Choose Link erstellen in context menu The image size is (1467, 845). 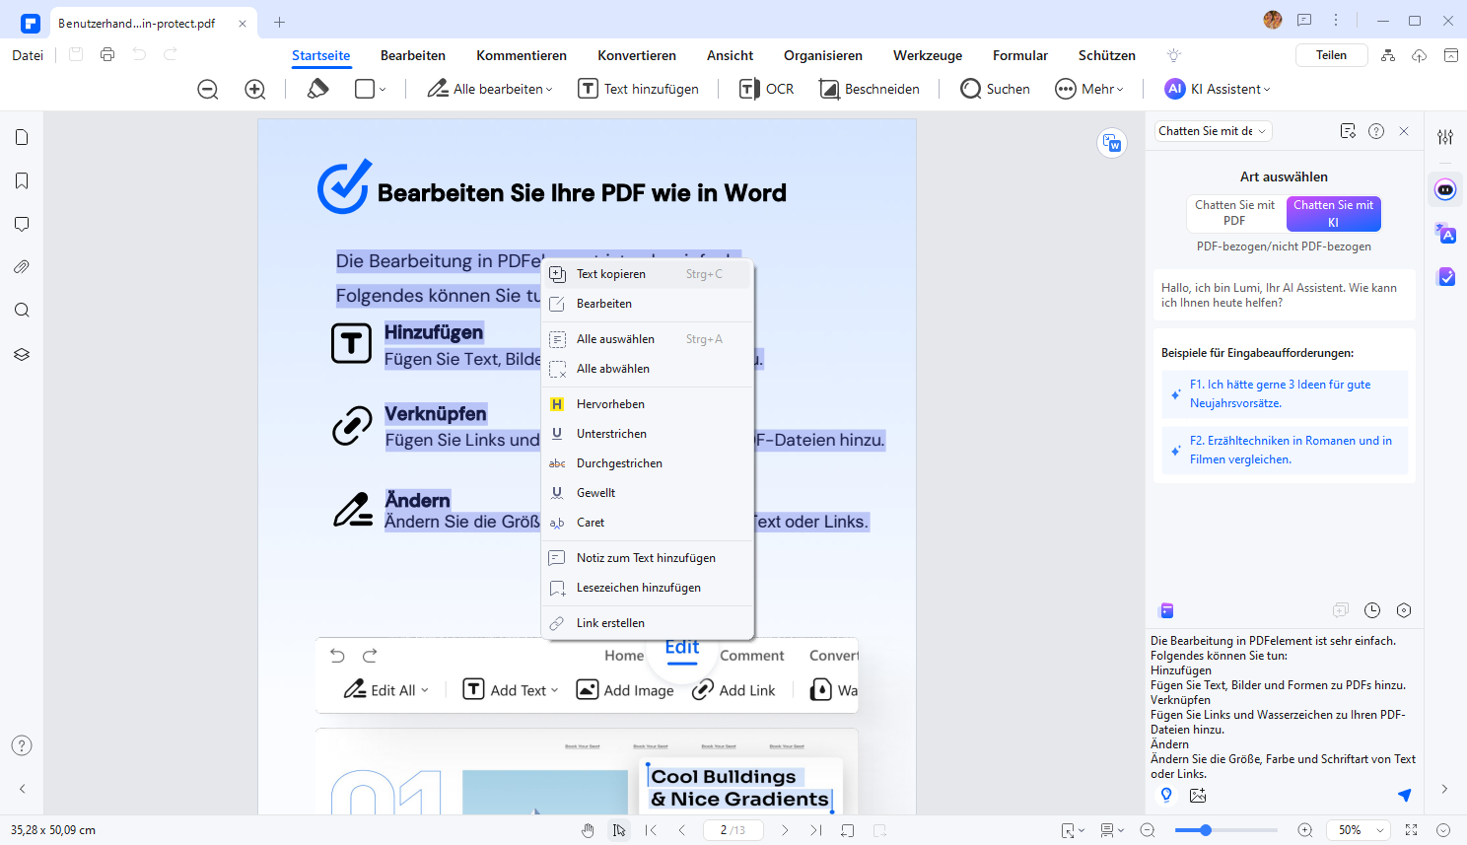[648, 623]
